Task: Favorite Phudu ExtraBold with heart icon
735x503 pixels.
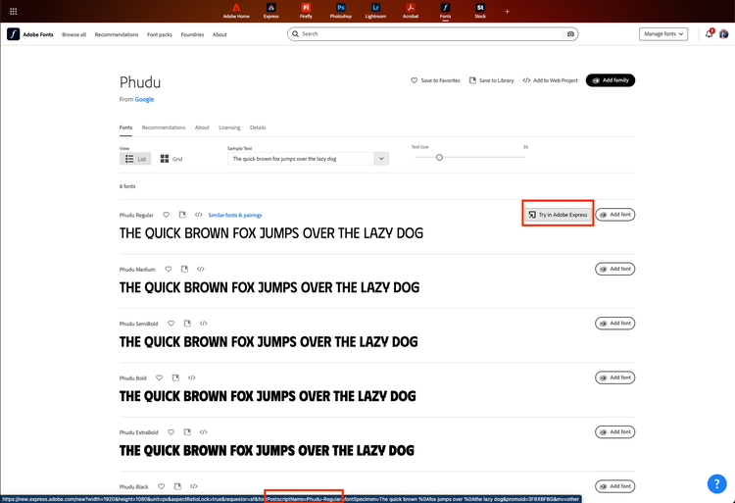Action: click(171, 432)
